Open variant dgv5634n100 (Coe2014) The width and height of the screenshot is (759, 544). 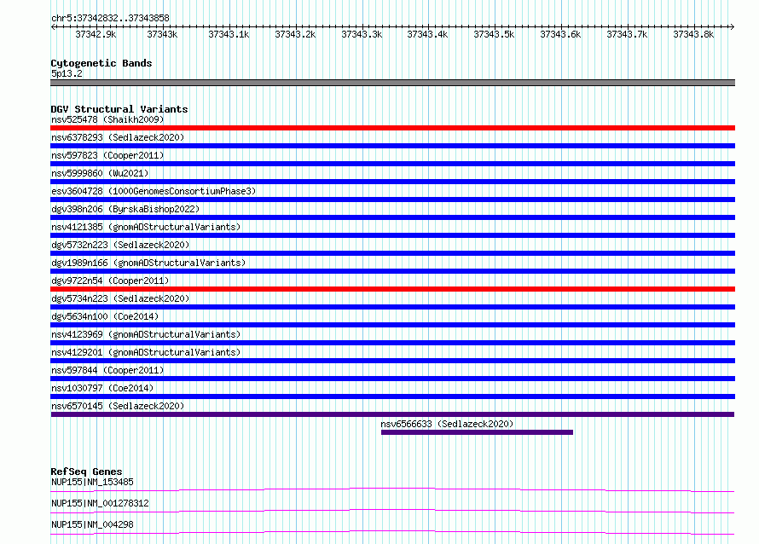point(105,316)
